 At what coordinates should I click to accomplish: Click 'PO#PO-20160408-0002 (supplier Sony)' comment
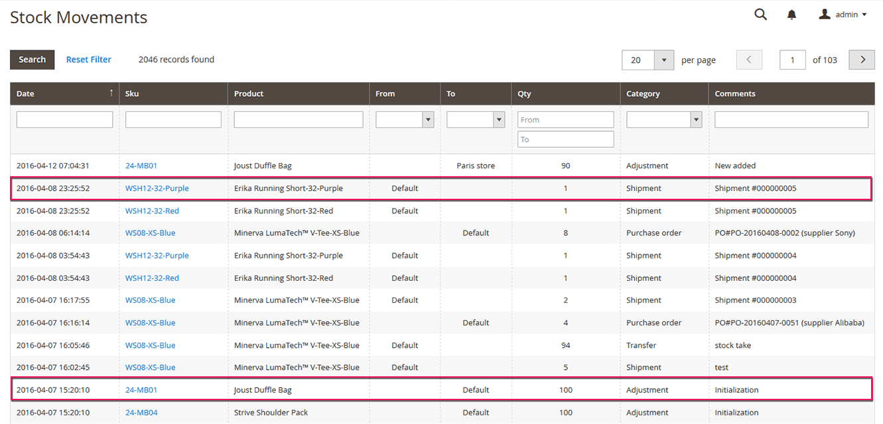(x=785, y=233)
